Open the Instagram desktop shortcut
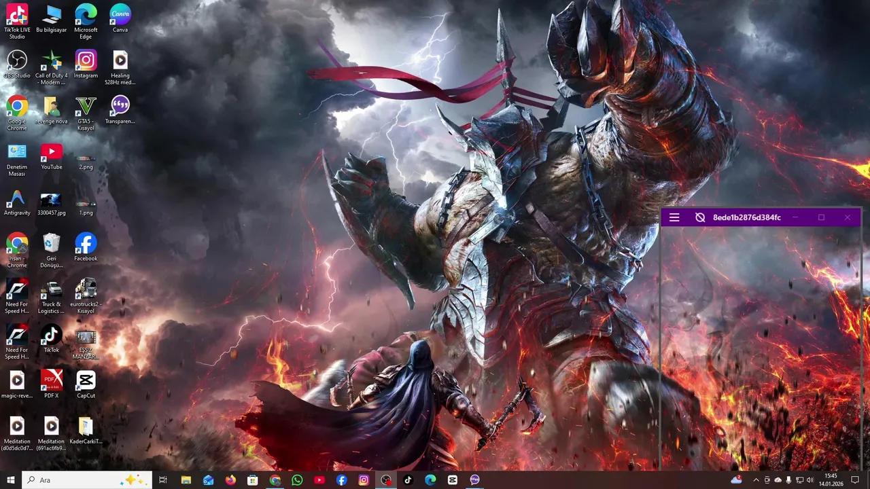This screenshot has width=870, height=489. [86, 64]
